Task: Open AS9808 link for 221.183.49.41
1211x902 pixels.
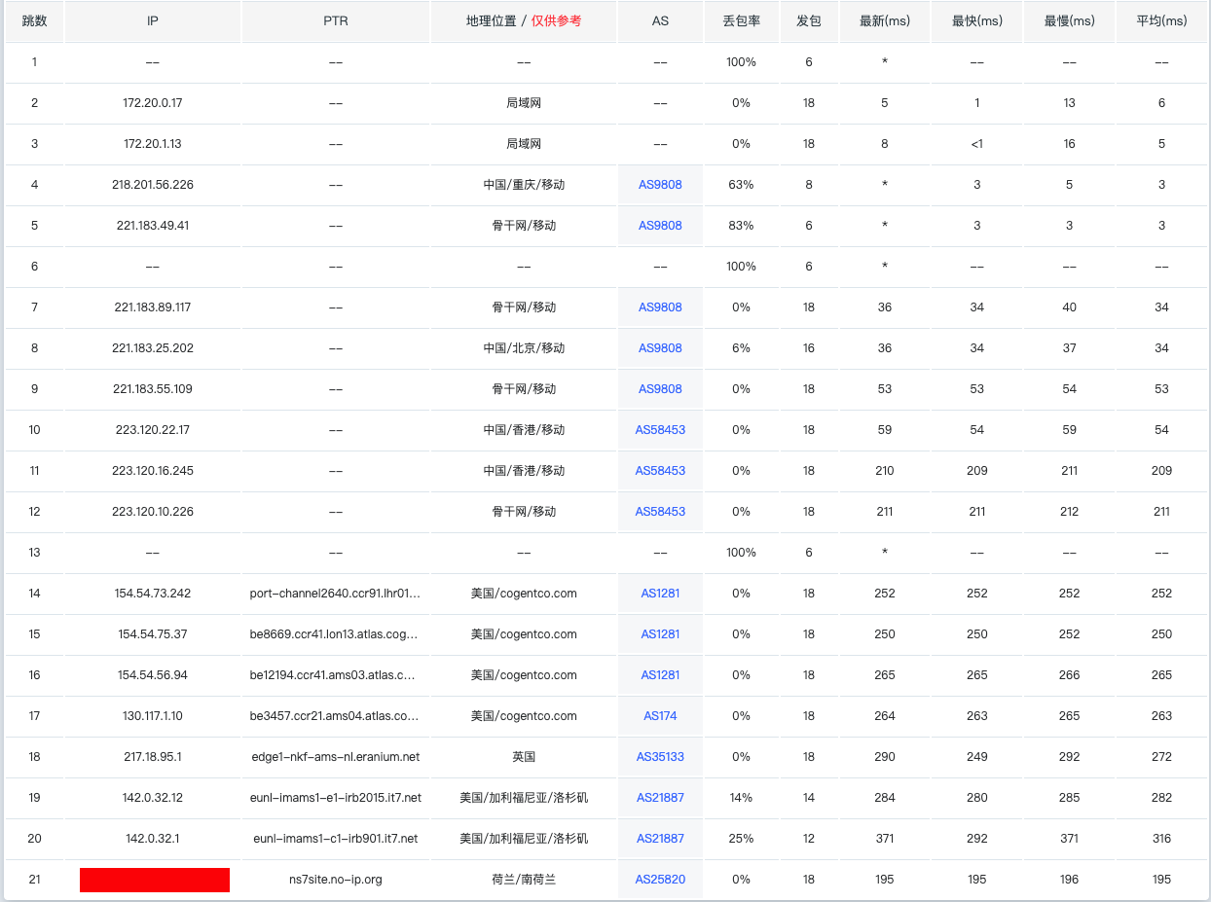Action: 660,226
